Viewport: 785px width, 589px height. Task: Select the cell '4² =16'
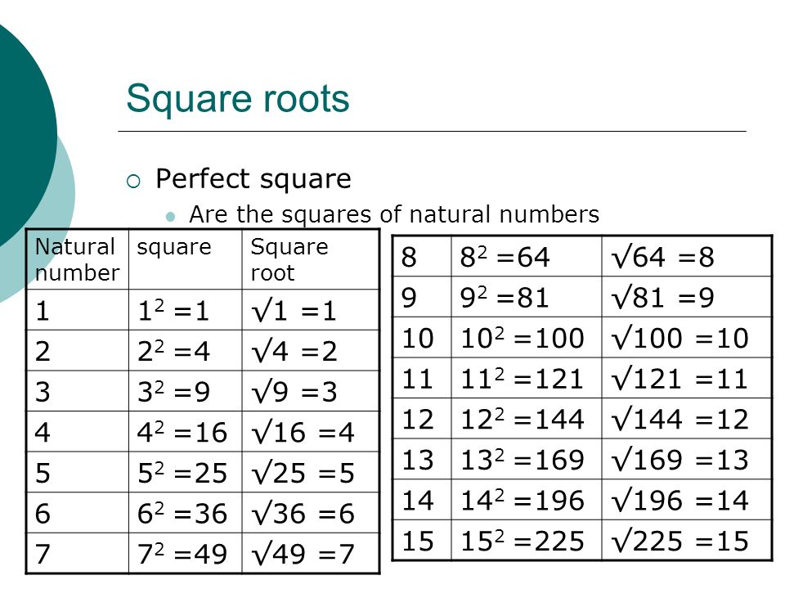(x=186, y=432)
